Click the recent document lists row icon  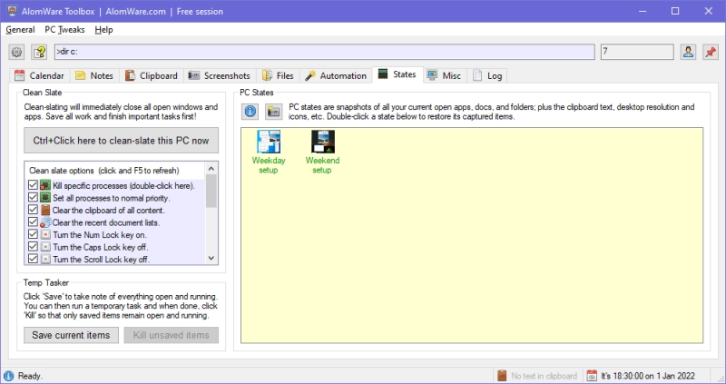click(44, 222)
